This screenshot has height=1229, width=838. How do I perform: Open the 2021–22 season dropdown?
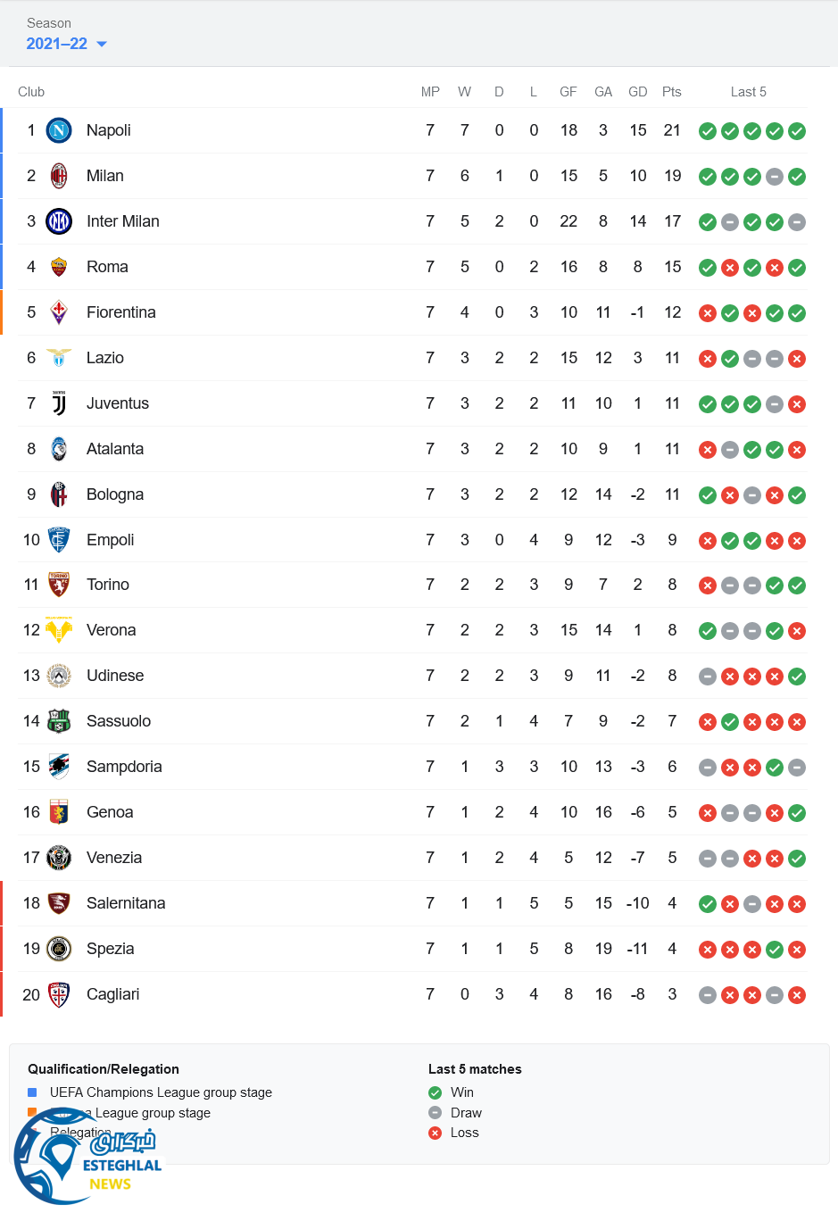[66, 44]
